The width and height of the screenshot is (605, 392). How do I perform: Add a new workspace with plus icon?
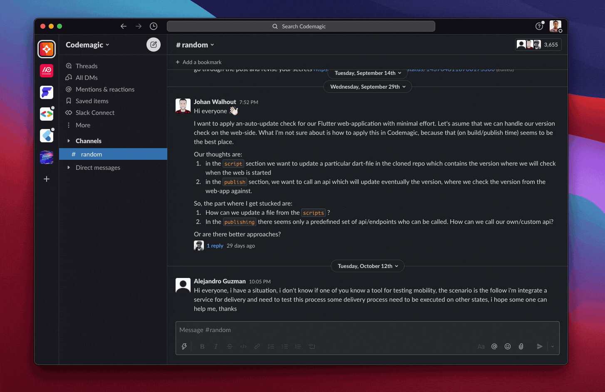[x=47, y=179]
